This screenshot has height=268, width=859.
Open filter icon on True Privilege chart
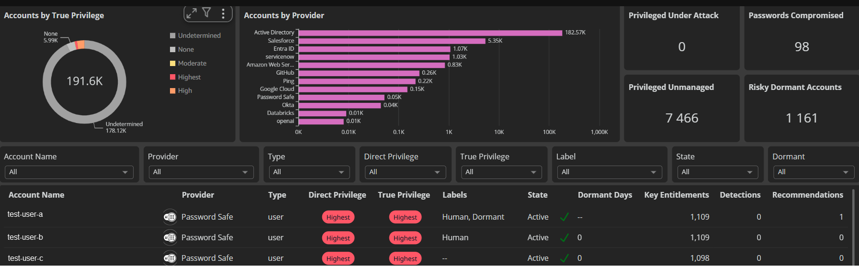tap(206, 12)
